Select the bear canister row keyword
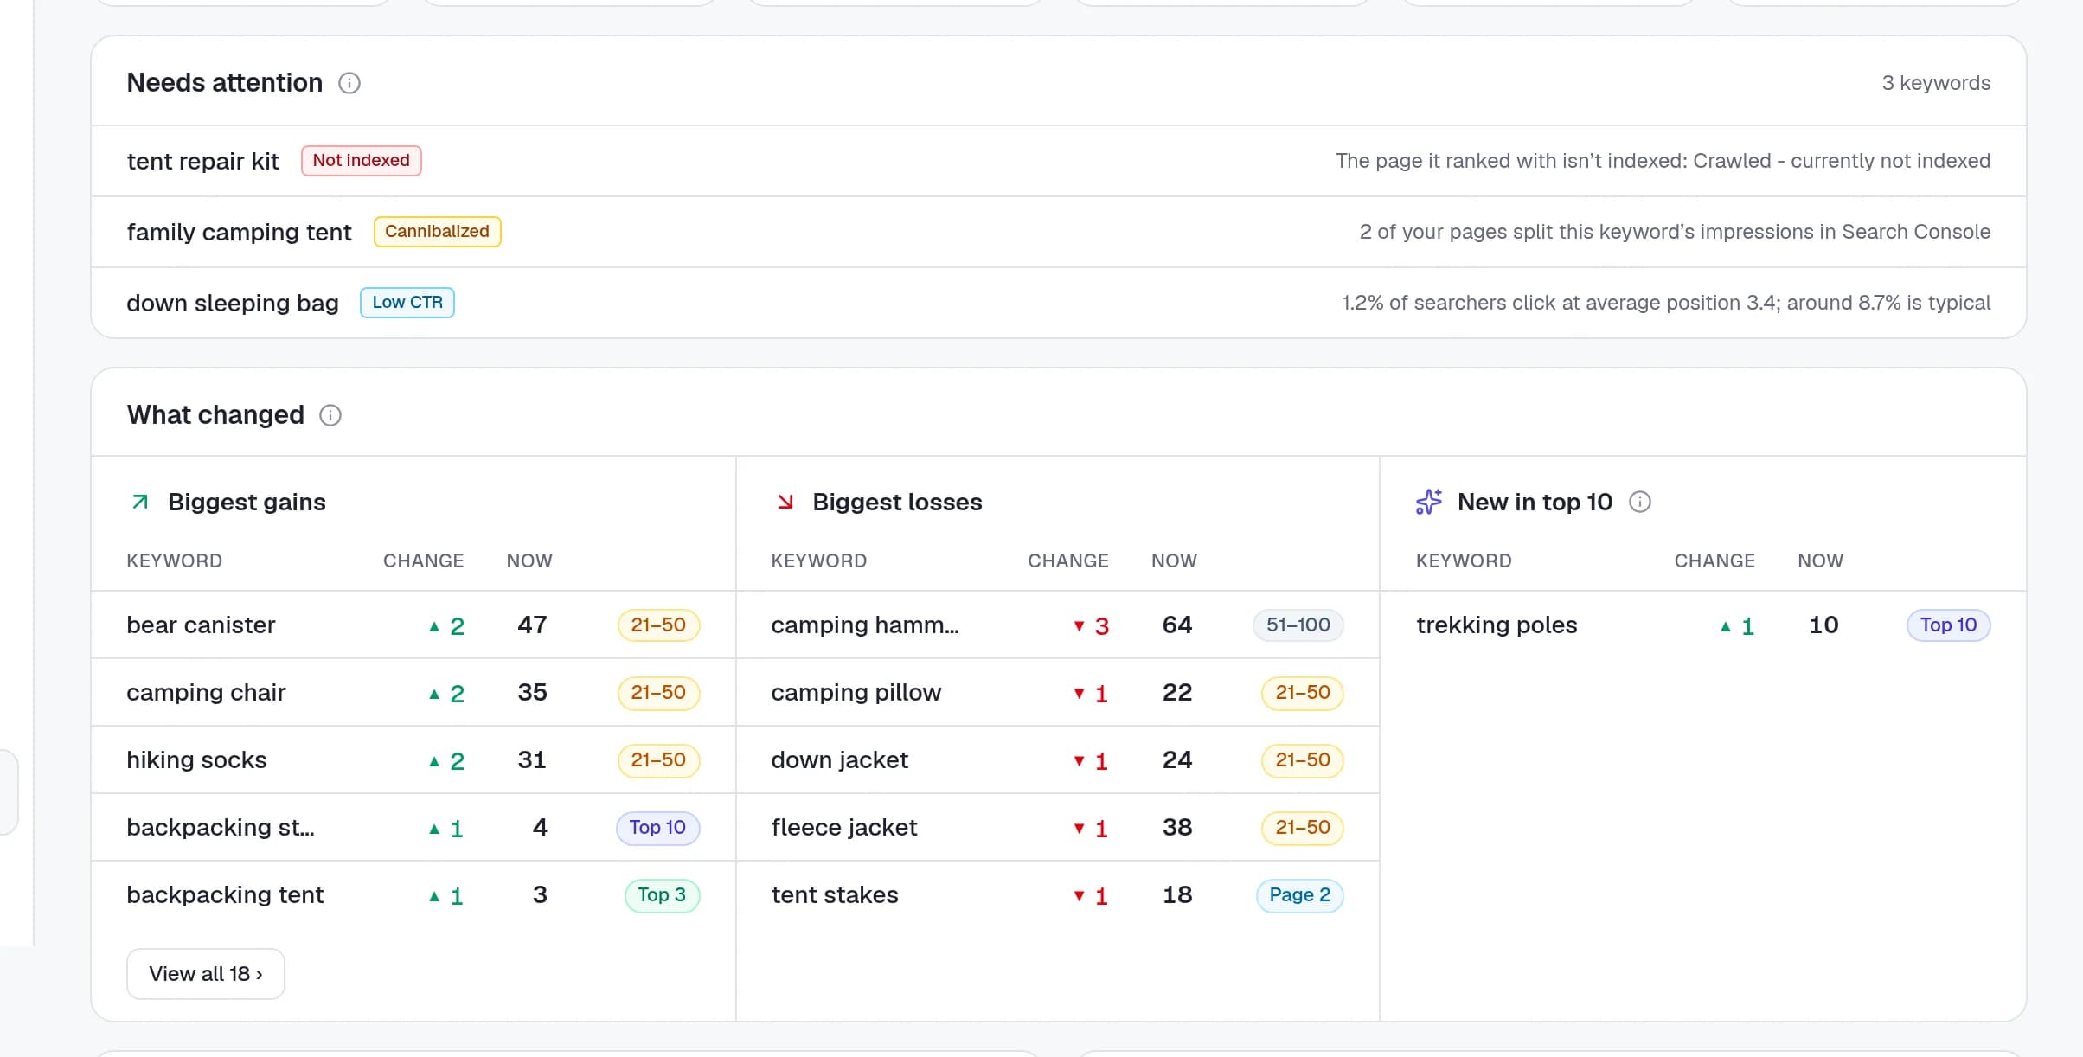Image resolution: width=2083 pixels, height=1057 pixels. (201, 625)
